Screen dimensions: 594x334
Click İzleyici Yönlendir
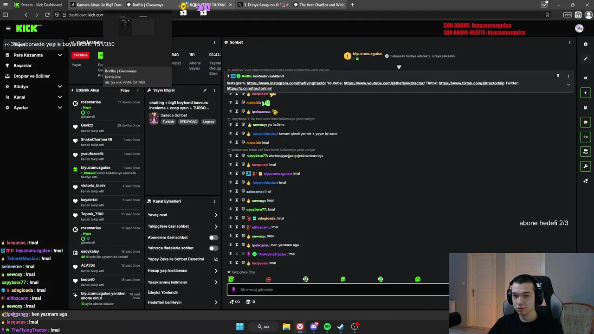tap(163, 293)
